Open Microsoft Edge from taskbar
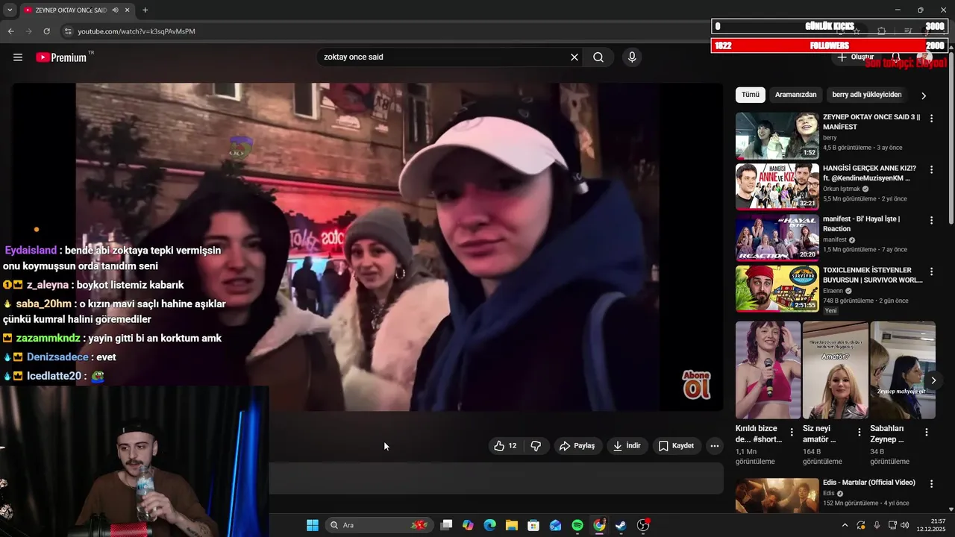This screenshot has height=537, width=955. (489, 525)
